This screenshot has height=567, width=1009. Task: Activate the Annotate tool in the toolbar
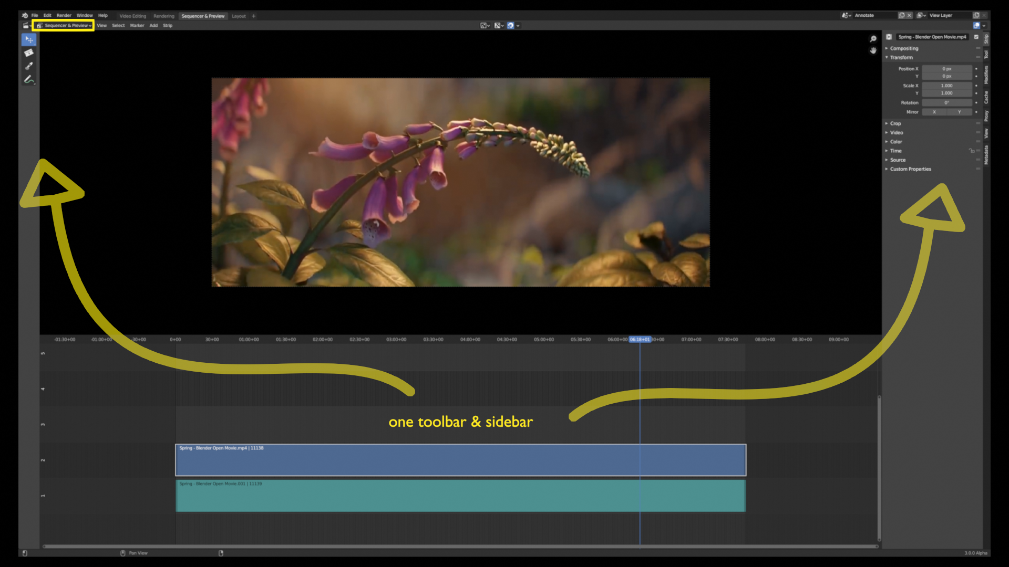tap(29, 79)
